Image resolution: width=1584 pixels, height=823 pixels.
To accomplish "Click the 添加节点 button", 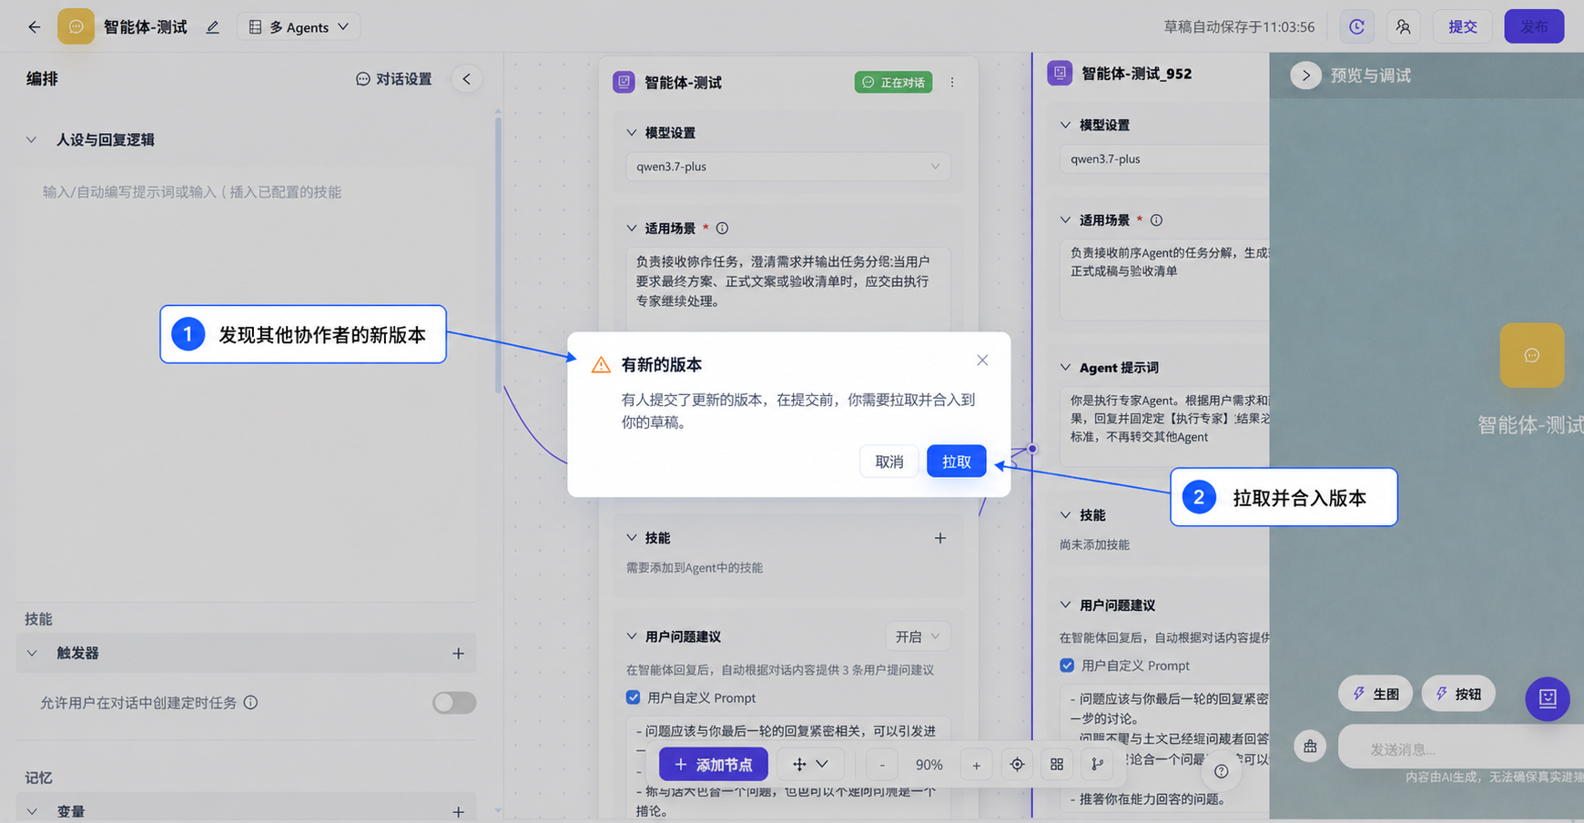I will click(x=714, y=765).
